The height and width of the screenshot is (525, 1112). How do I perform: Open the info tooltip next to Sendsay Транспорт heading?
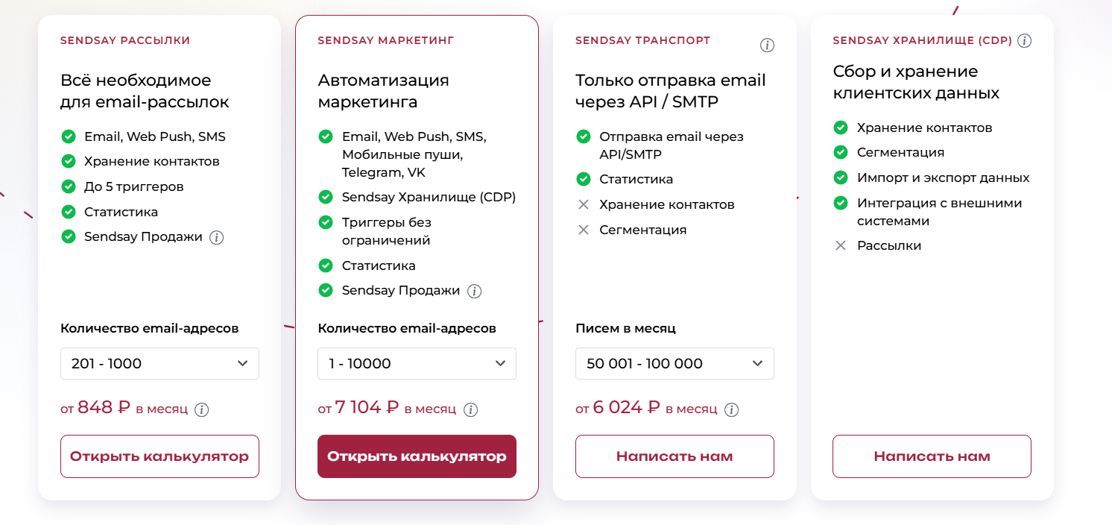point(767,45)
